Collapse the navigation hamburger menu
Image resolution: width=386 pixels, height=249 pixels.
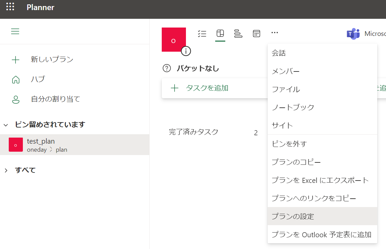click(x=15, y=32)
